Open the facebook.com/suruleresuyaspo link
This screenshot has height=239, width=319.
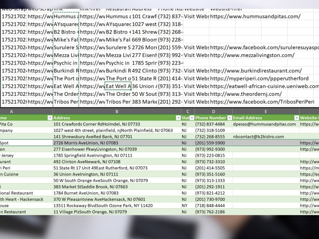coord(264,47)
